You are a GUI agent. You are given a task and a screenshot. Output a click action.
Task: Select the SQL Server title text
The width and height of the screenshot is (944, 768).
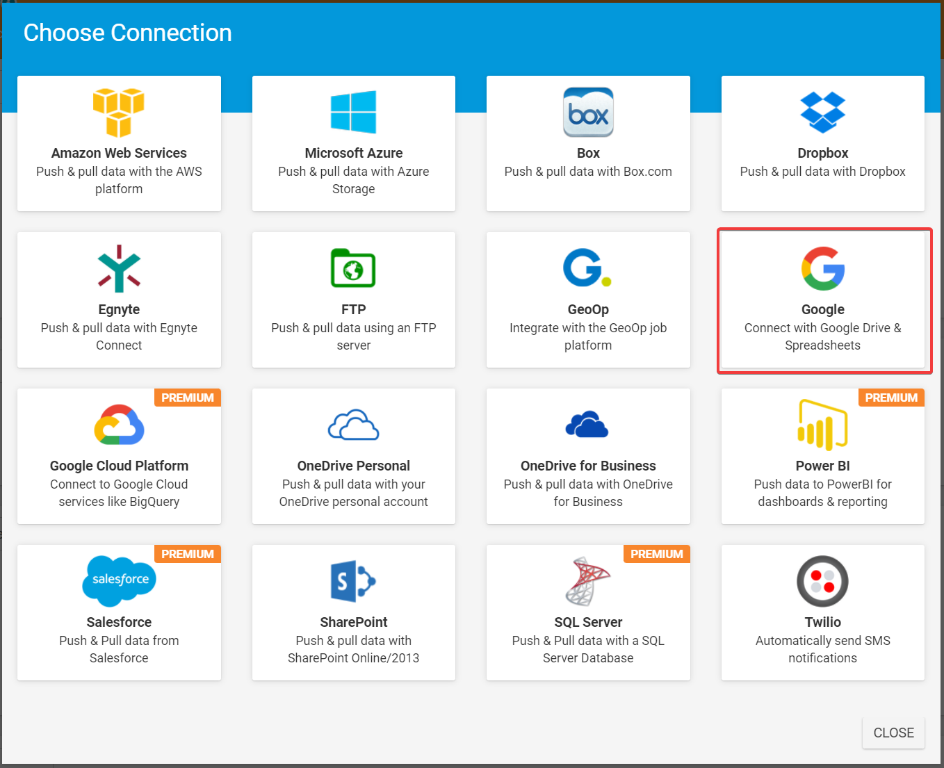[x=588, y=622]
